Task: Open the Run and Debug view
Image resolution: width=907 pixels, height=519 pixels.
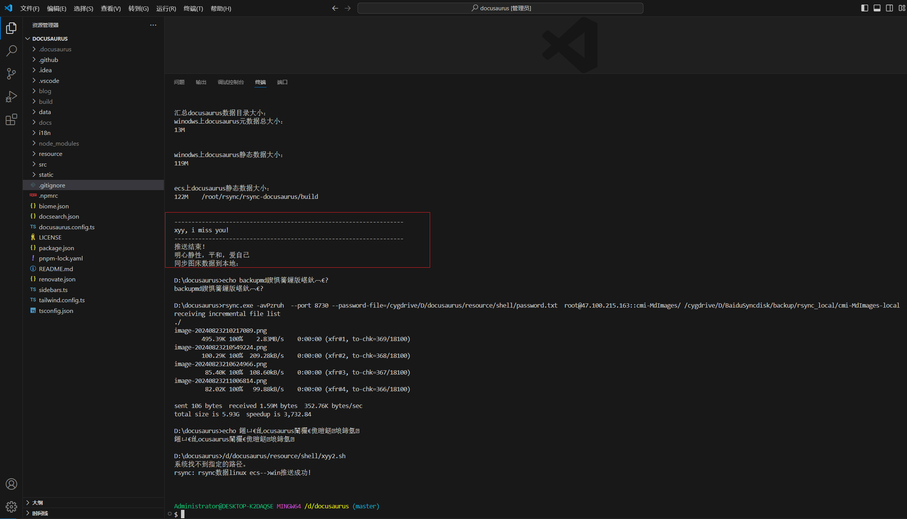Action: click(11, 97)
